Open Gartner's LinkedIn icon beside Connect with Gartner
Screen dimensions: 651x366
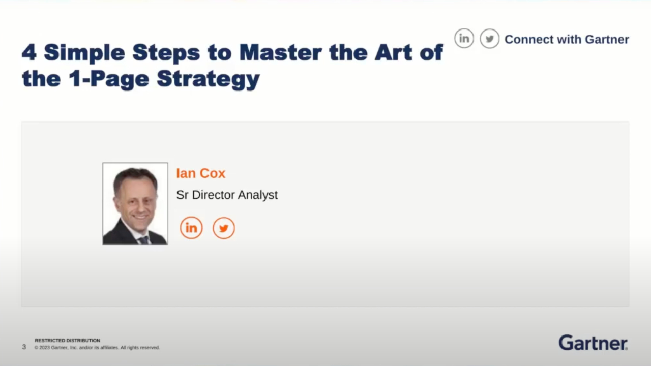(464, 39)
